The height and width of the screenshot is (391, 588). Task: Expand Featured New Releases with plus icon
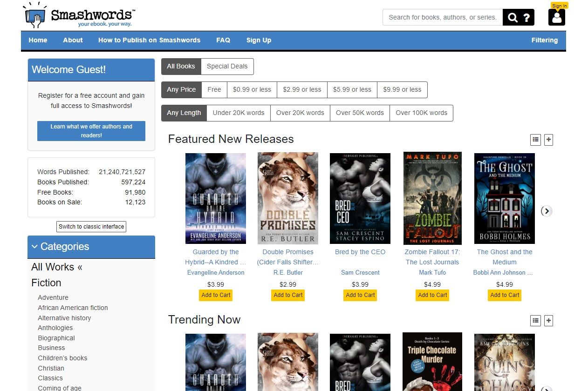(548, 139)
